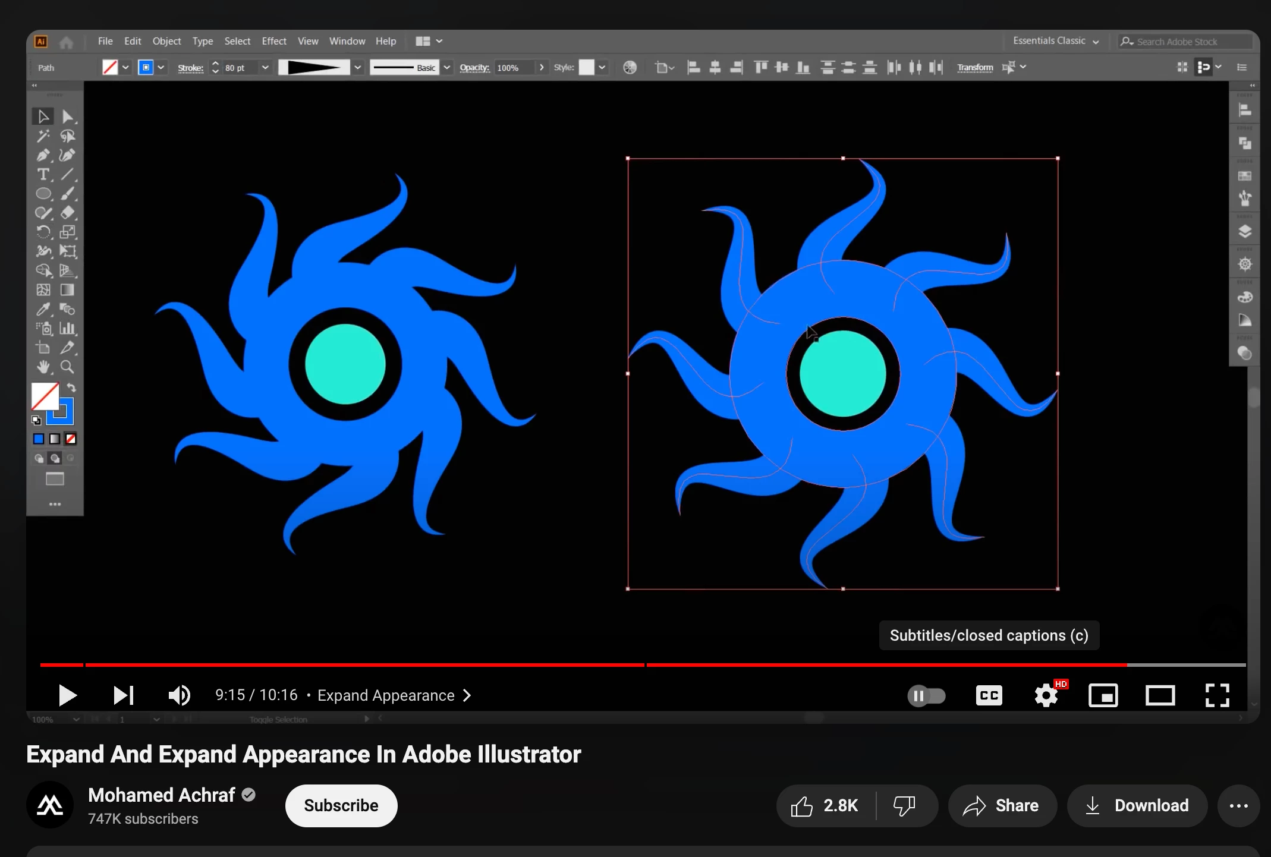Image resolution: width=1271 pixels, height=857 pixels.
Task: Open the Expand Appearance chapter chevron
Action: (467, 695)
